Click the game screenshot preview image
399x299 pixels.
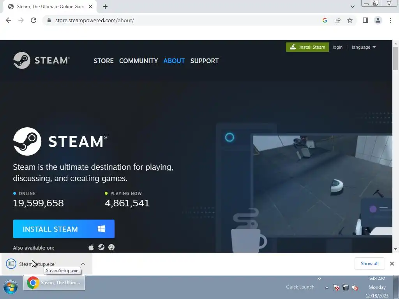pyautogui.click(x=322, y=185)
